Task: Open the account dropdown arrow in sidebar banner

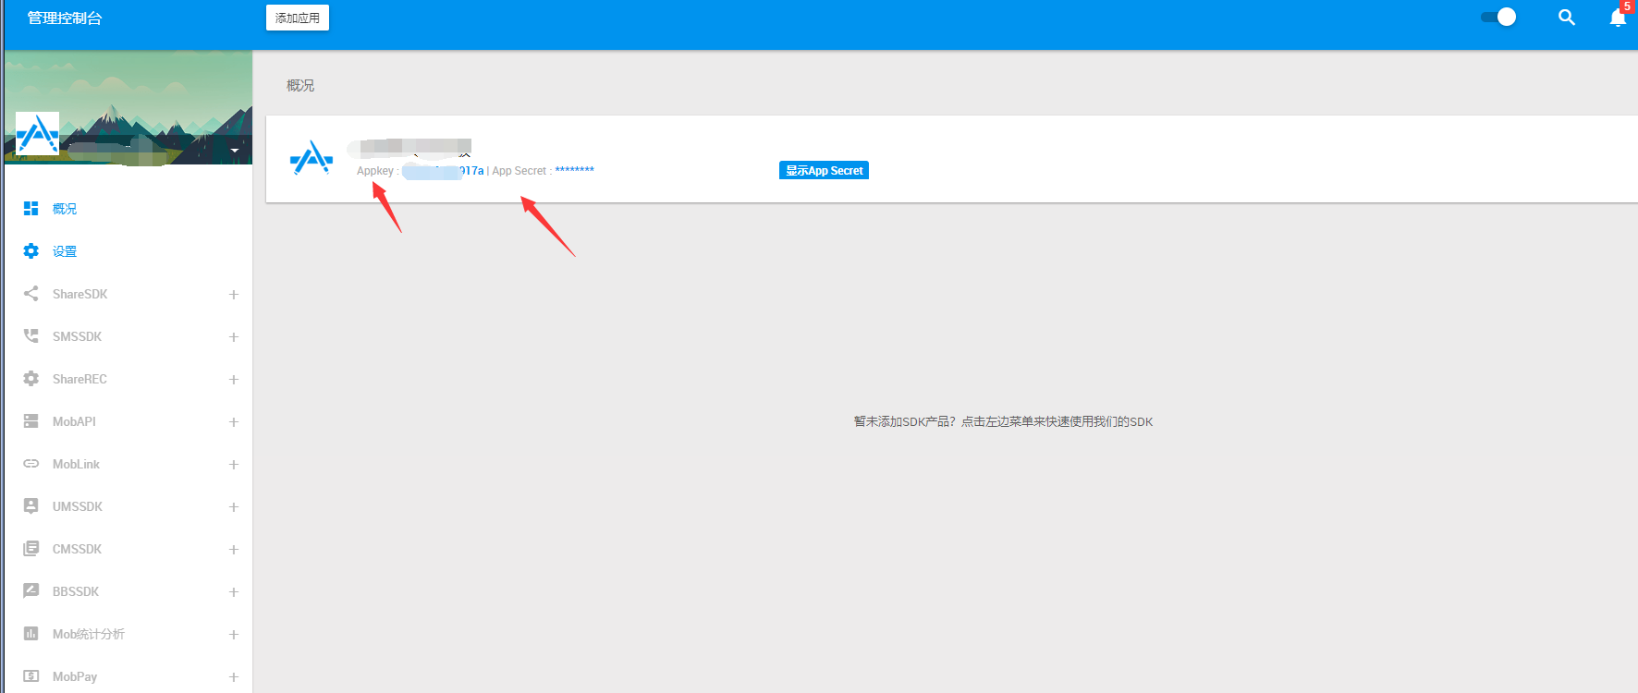Action: click(x=235, y=151)
